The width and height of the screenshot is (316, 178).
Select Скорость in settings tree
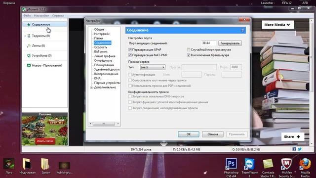tap(101, 47)
